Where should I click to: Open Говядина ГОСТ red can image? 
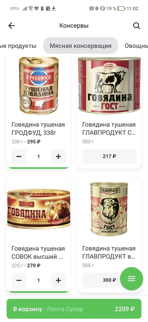(x=109, y=85)
